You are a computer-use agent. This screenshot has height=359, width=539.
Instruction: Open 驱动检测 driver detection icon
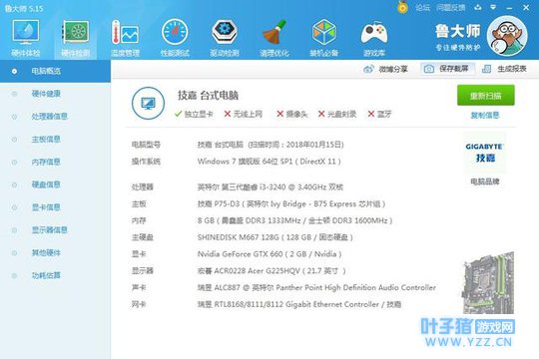(x=225, y=32)
